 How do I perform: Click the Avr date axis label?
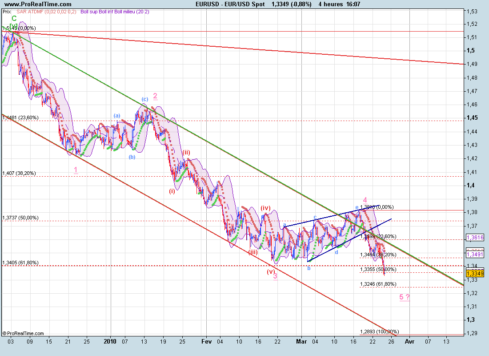[409, 342]
